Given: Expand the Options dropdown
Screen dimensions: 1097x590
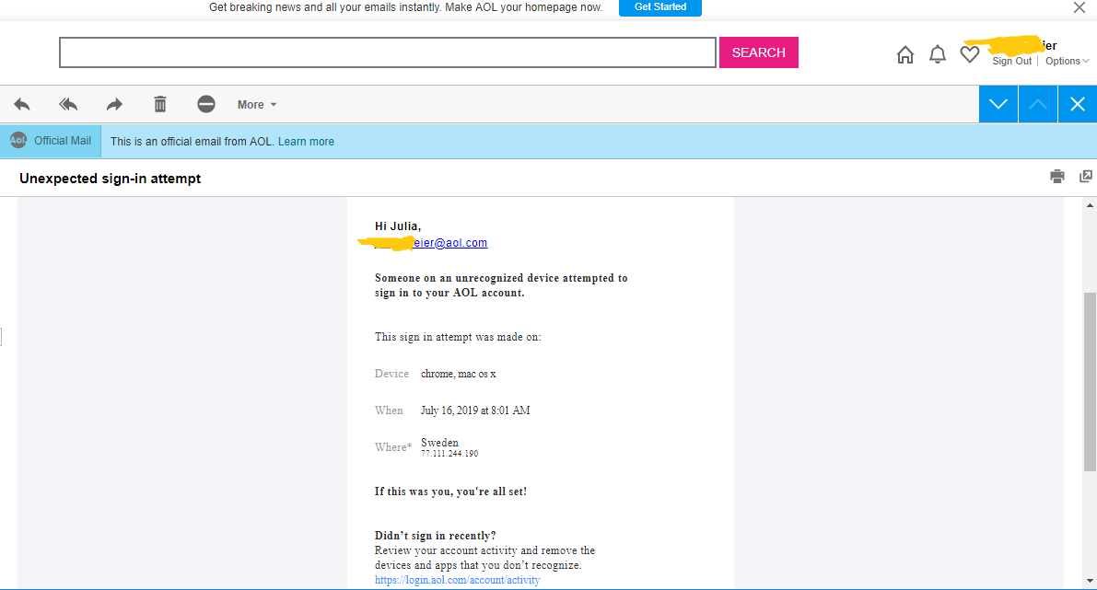Looking at the screenshot, I should [x=1067, y=61].
